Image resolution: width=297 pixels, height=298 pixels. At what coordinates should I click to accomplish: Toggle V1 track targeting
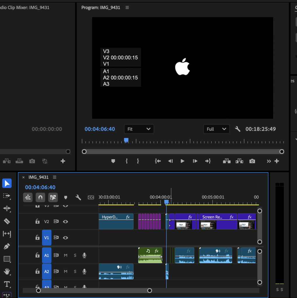47,237
